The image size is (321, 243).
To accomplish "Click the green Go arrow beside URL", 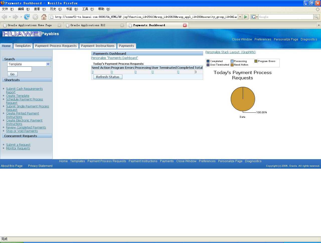I will click(246, 17).
